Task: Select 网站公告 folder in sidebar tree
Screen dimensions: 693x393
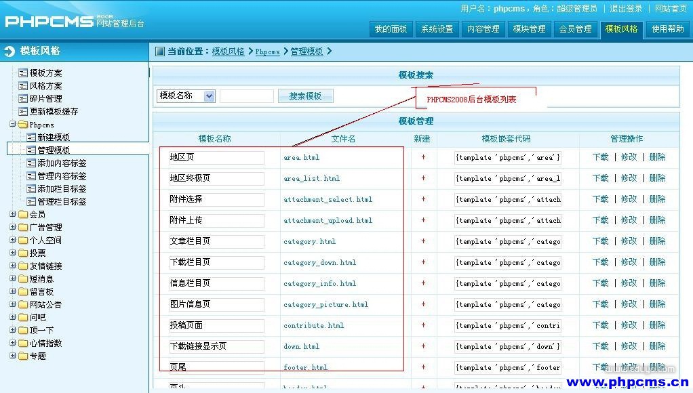Action: point(45,305)
